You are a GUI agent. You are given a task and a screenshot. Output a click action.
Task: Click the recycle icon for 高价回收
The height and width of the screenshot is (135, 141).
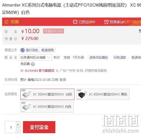click(x=22, y=50)
